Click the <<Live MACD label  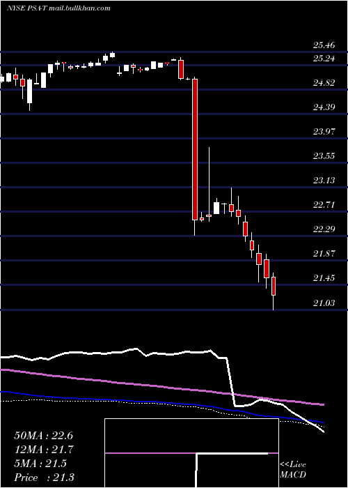coord(293,470)
